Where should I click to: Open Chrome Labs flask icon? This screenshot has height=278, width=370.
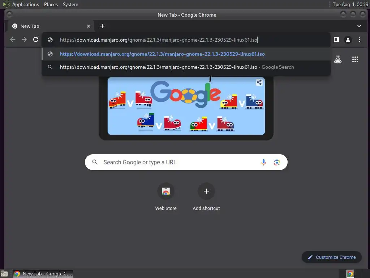(338, 59)
